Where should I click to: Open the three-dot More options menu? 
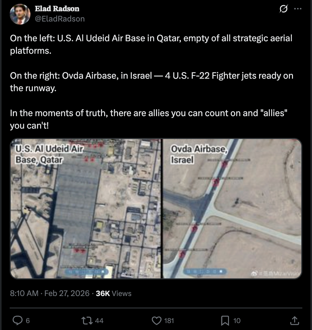297,9
